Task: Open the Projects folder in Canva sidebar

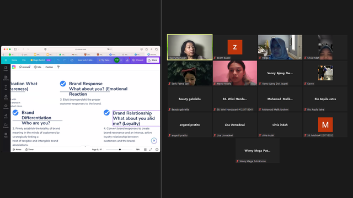Action: tap(6, 125)
